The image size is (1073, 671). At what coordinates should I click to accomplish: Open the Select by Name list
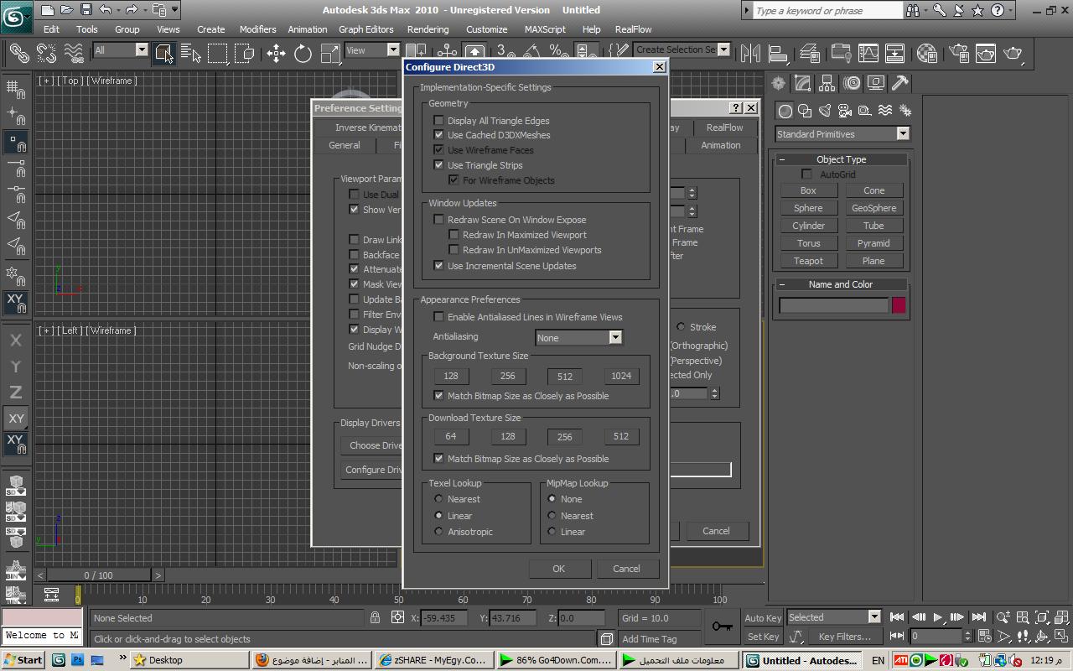click(x=191, y=53)
